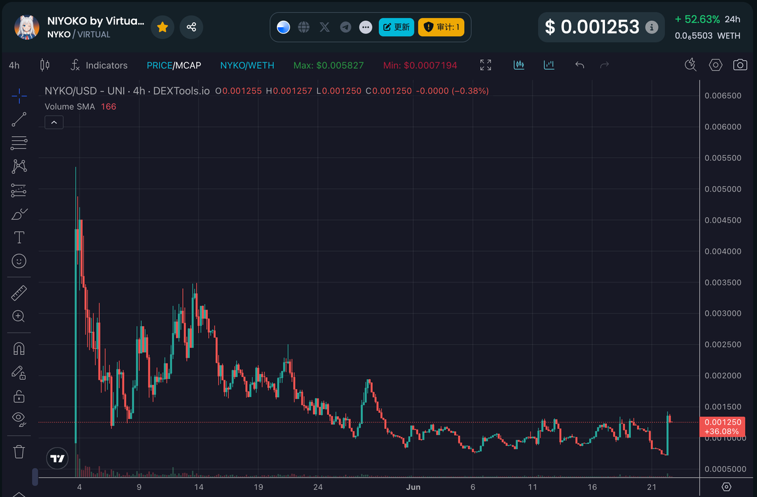
Task: Open time-axis settings gear icon
Action: (x=726, y=487)
